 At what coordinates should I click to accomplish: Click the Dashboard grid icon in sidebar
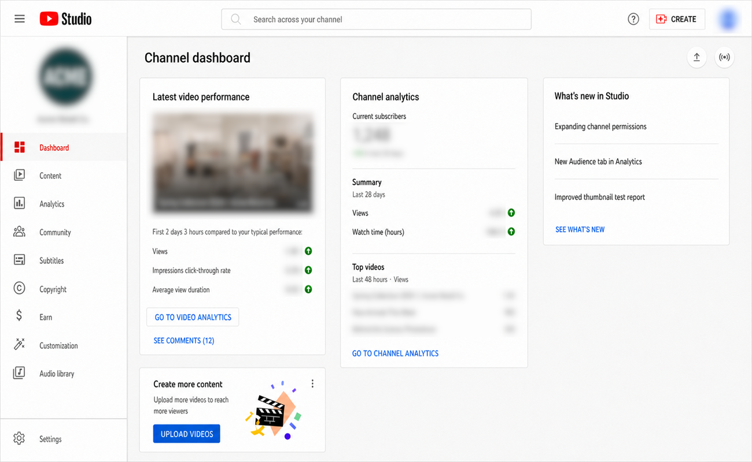coord(20,147)
